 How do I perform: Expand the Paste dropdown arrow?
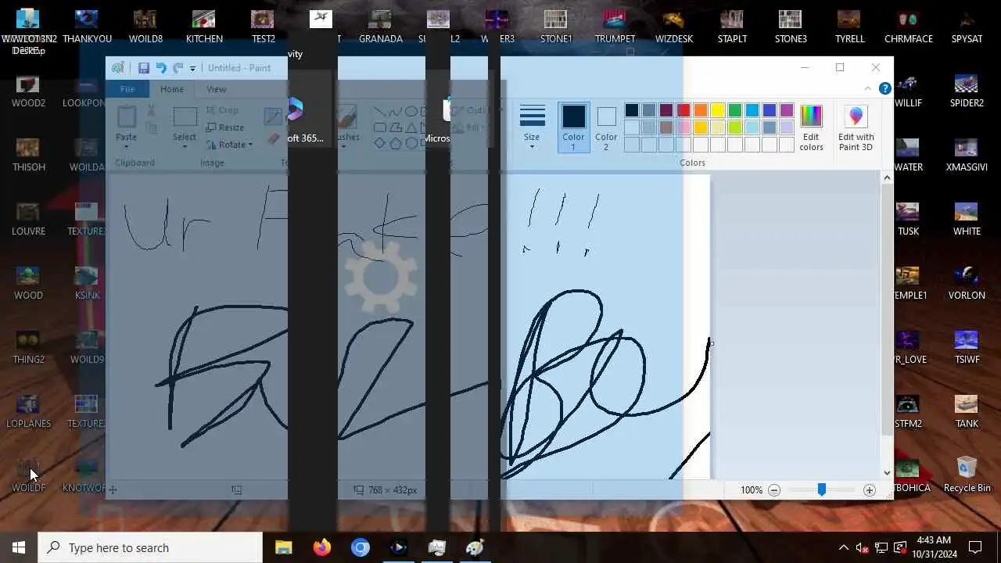[x=126, y=146]
